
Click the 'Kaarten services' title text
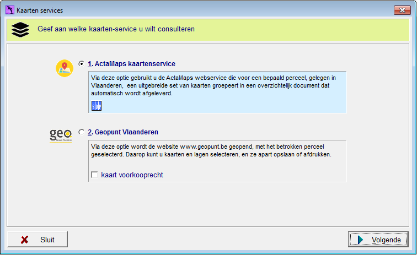40,10
